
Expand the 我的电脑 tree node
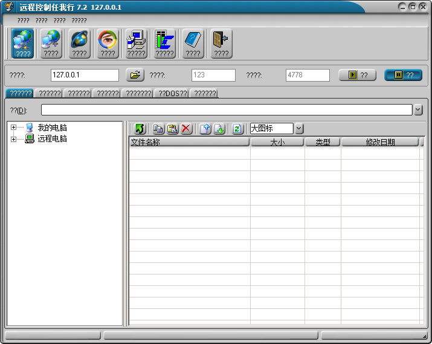(x=14, y=128)
